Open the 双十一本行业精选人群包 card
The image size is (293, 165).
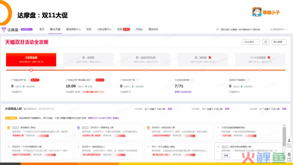pos(179,151)
